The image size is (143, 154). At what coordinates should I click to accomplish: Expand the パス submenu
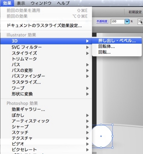(46, 65)
